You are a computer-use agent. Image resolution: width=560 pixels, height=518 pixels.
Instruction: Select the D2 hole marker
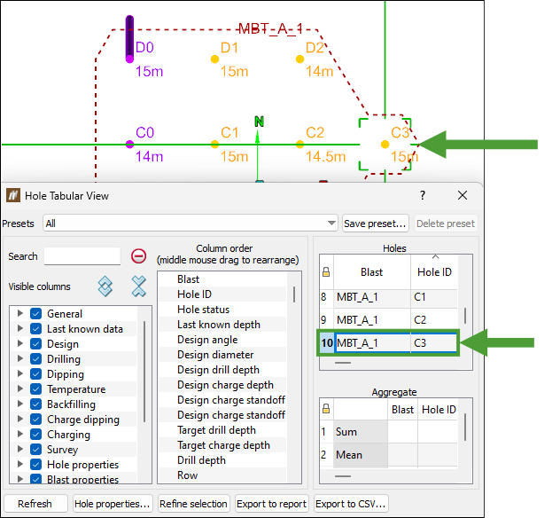pos(300,59)
